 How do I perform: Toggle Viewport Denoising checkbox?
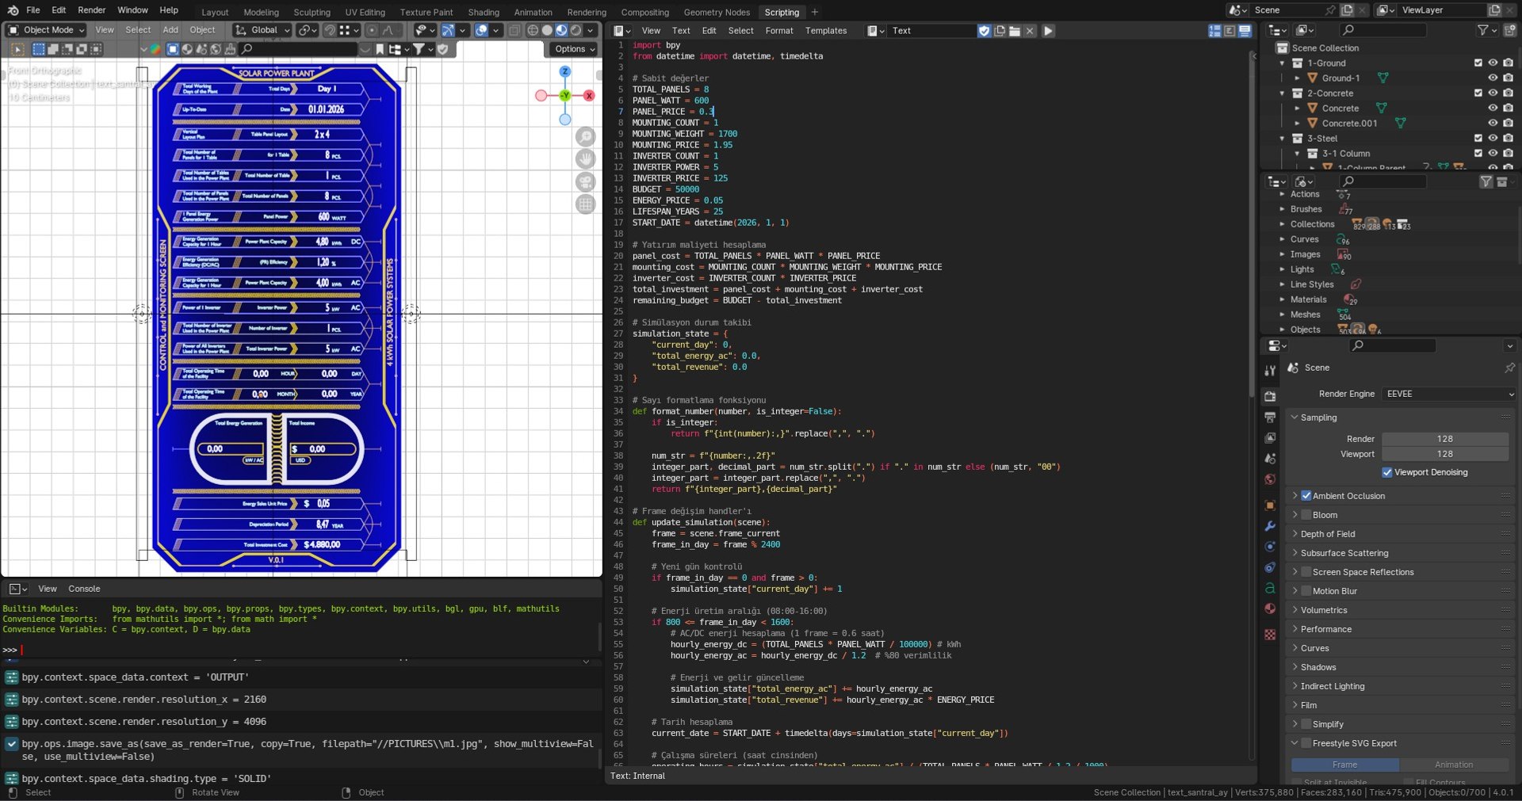pyautogui.click(x=1387, y=472)
